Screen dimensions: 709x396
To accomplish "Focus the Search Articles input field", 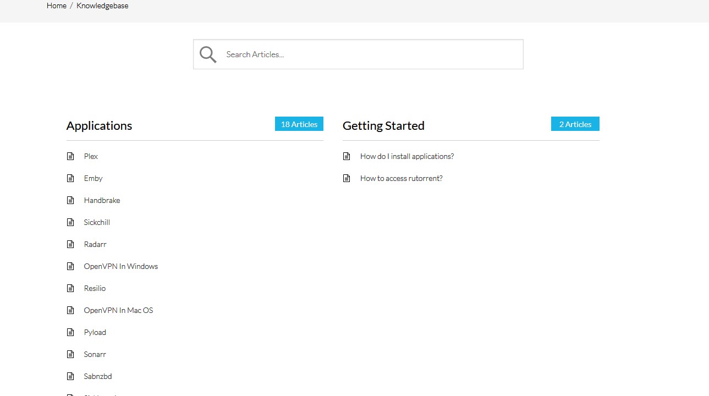I will [x=358, y=54].
